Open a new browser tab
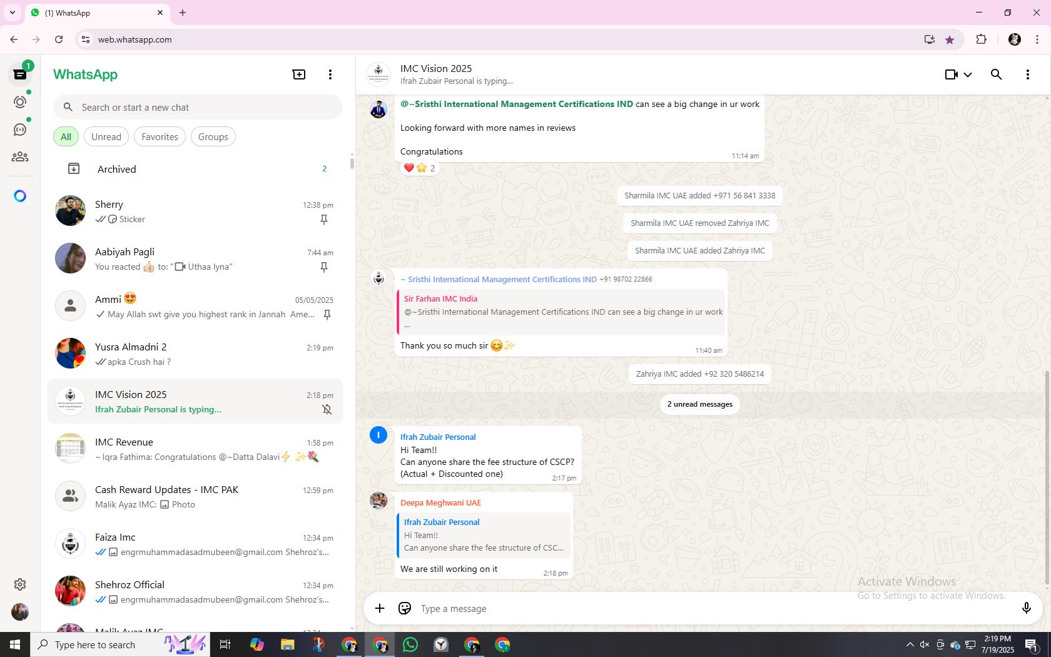The image size is (1051, 657). [x=183, y=13]
